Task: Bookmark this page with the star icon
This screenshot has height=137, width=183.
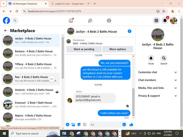Action: tap(164, 11)
